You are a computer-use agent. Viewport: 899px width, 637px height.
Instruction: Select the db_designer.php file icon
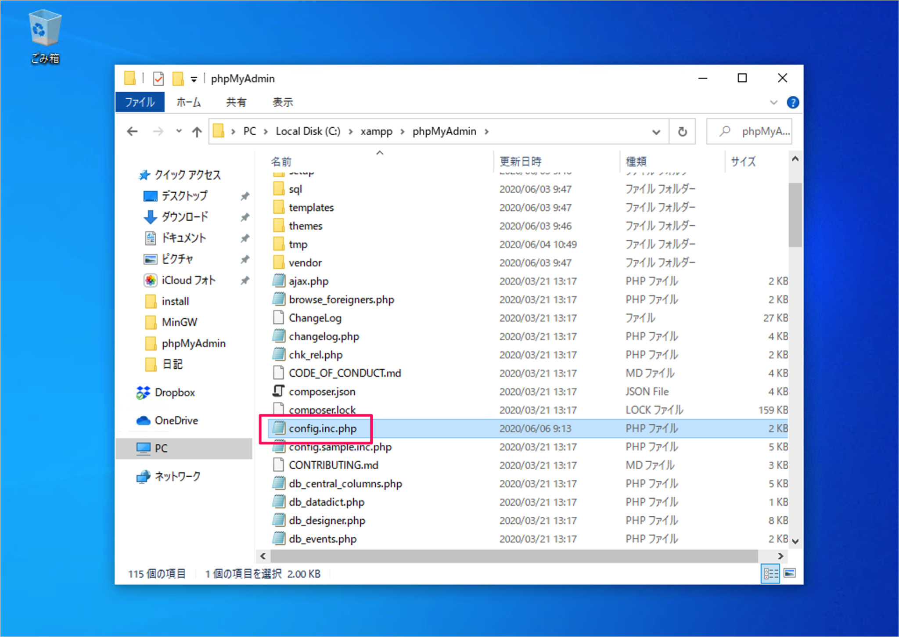click(x=278, y=520)
